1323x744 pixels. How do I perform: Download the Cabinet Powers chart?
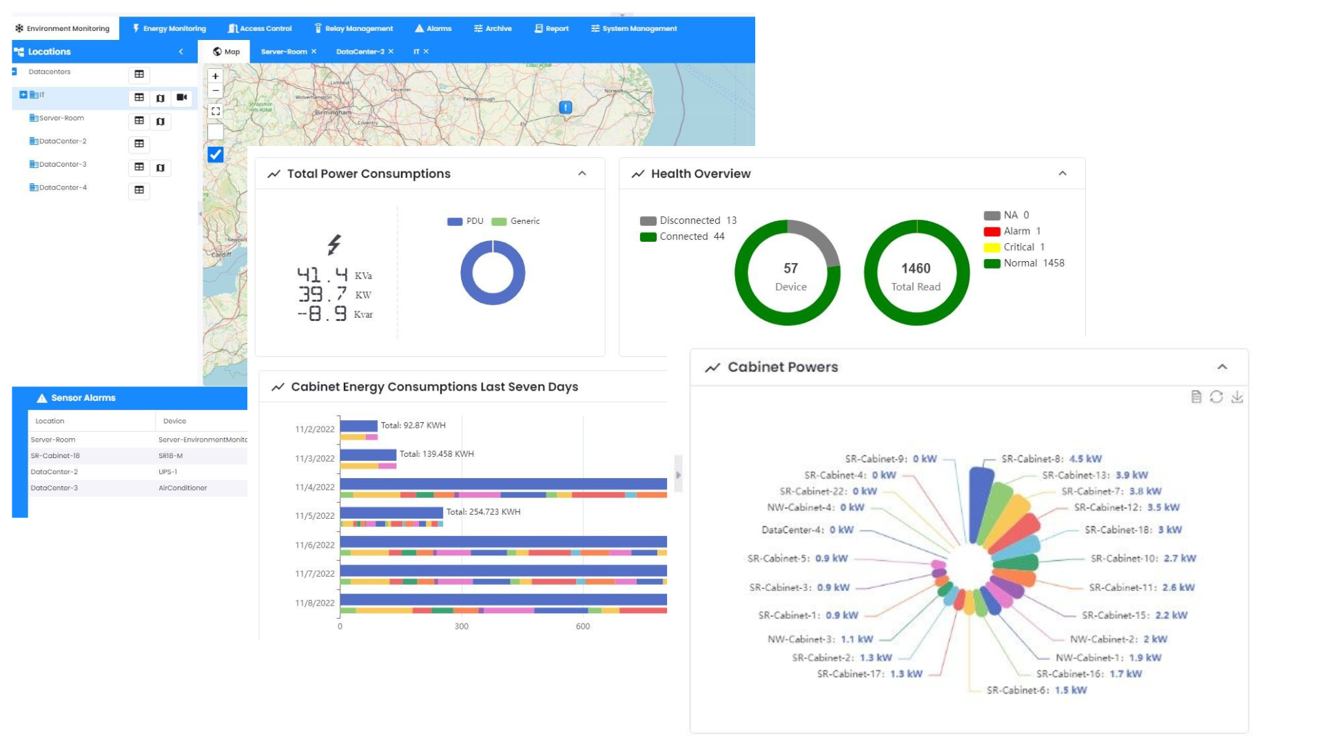pyautogui.click(x=1237, y=397)
